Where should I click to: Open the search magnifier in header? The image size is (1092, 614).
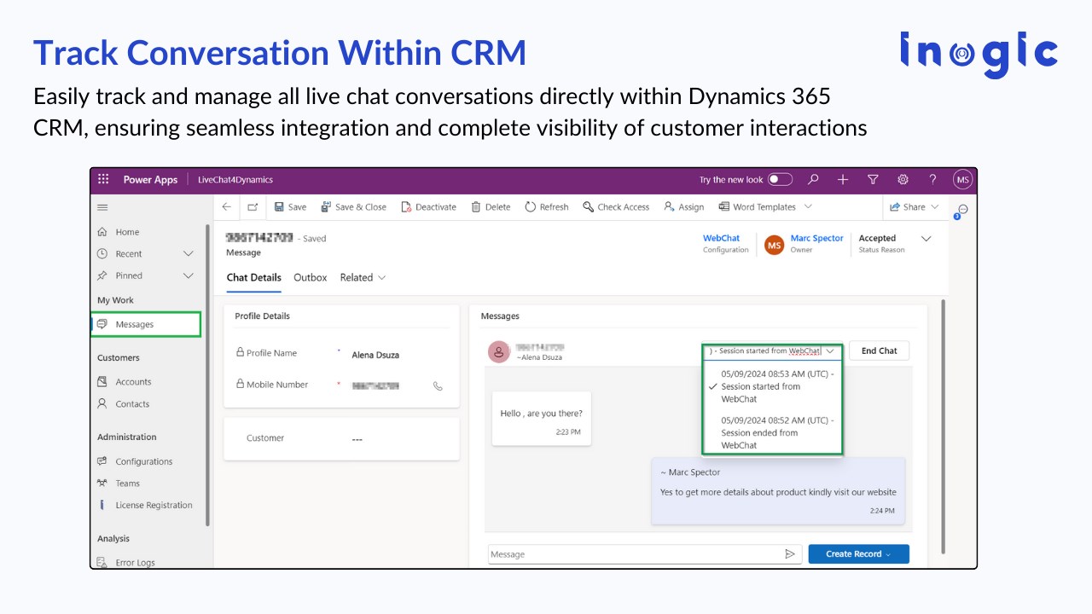(813, 179)
